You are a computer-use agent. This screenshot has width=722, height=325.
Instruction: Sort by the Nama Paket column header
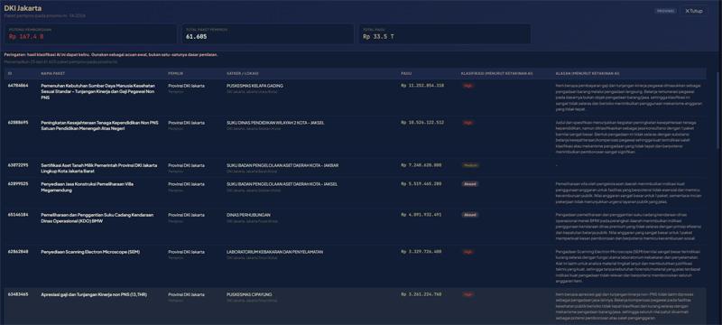click(53, 73)
